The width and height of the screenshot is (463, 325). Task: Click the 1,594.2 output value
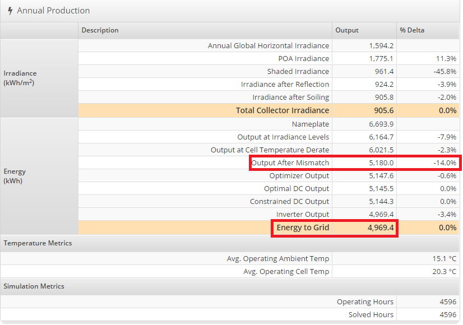coord(381,46)
